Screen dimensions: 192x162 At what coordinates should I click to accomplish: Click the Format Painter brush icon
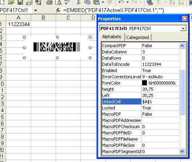[x=109, y=2]
